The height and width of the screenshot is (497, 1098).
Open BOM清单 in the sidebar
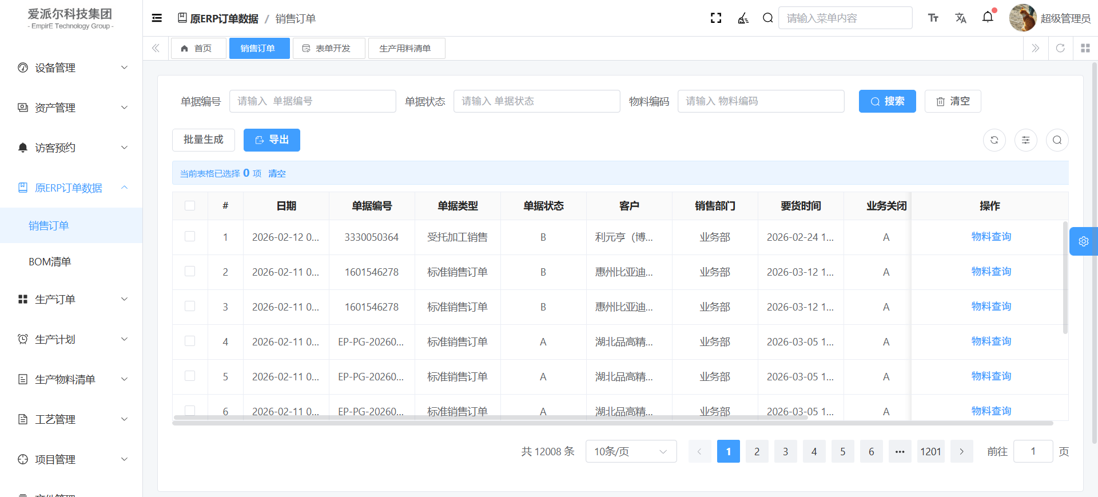click(x=50, y=262)
